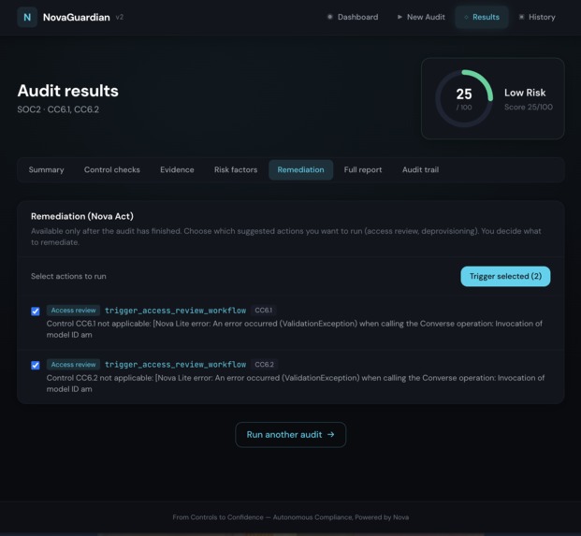Click the CC6.1 control tag
The height and width of the screenshot is (536, 581).
pos(264,310)
